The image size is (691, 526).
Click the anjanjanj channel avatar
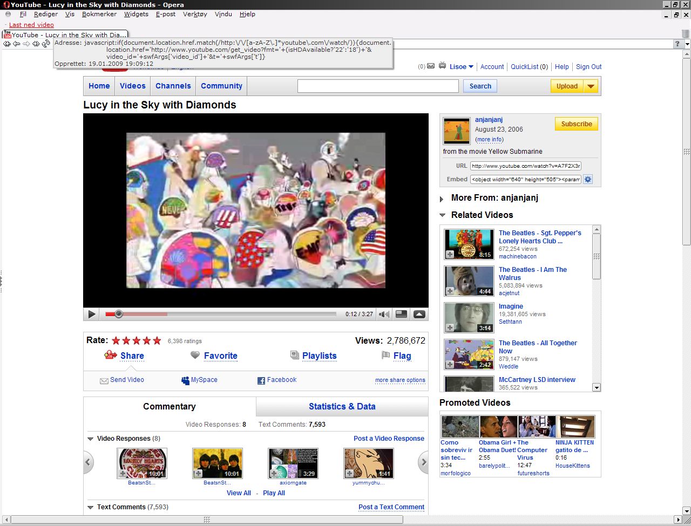click(457, 131)
